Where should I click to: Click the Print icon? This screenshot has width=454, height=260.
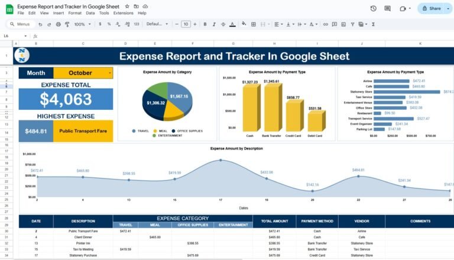pyautogui.click(x=58, y=24)
